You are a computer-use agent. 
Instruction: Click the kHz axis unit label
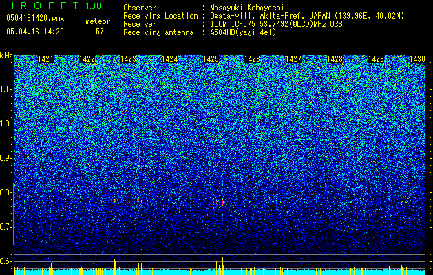tap(6, 56)
